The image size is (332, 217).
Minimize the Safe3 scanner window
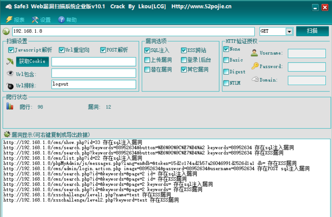[315, 8]
